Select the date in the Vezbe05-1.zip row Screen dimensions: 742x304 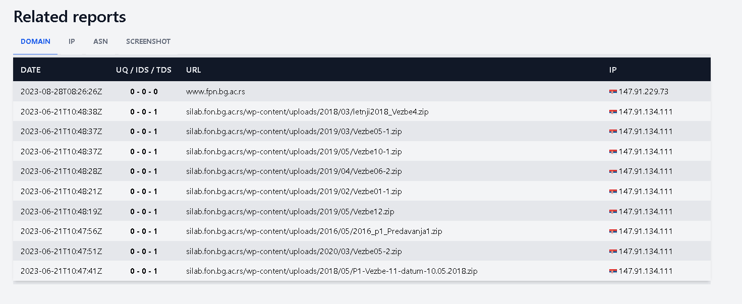pos(62,132)
